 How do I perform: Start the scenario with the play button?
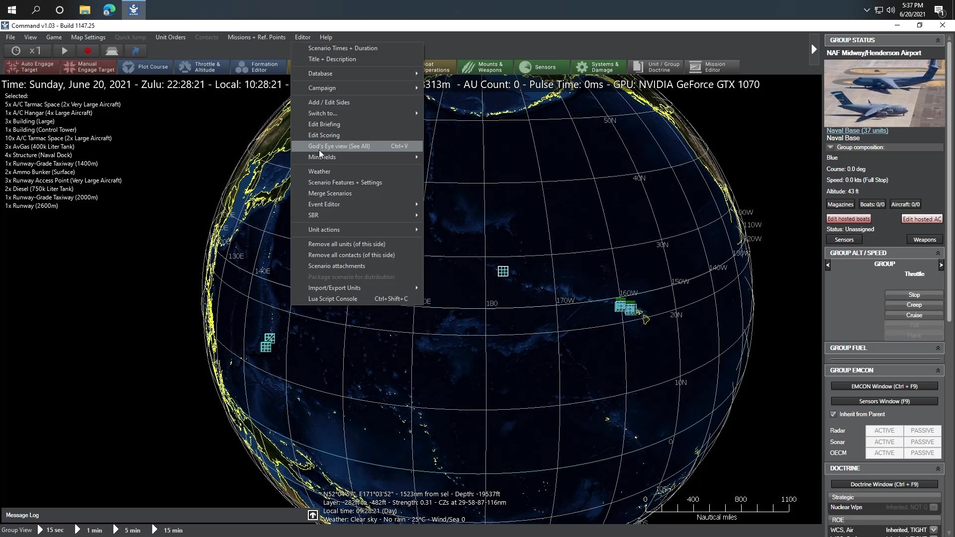[64, 51]
